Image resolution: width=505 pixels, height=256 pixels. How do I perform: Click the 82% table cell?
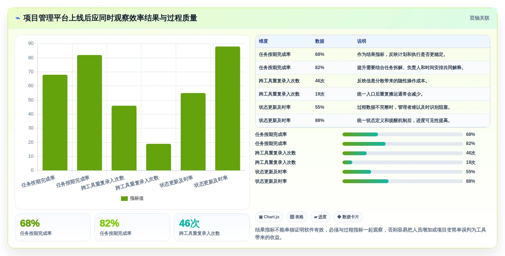click(x=320, y=68)
